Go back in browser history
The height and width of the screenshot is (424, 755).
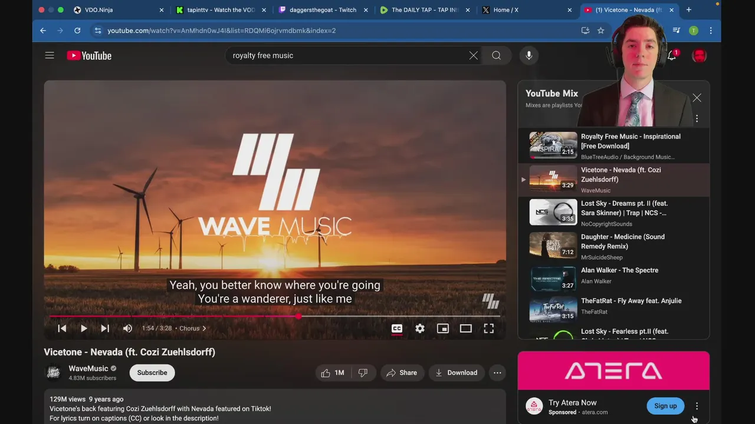43,31
